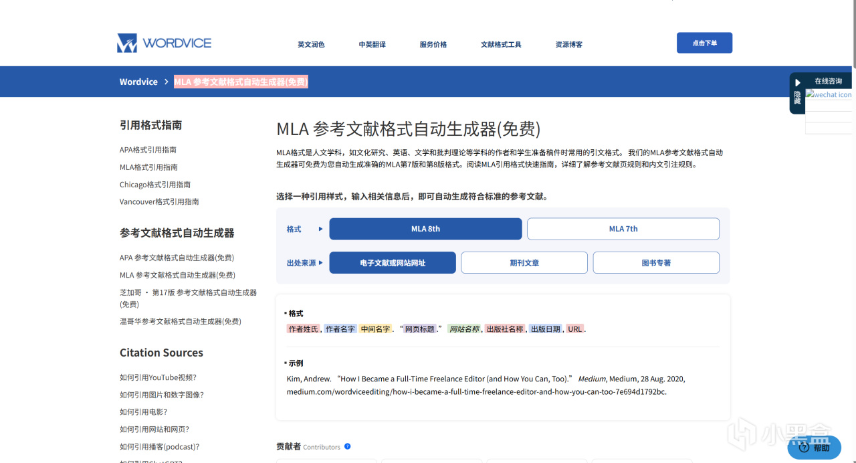This screenshot has width=856, height=463.
Task: Click the wechat icon image
Action: point(829,95)
